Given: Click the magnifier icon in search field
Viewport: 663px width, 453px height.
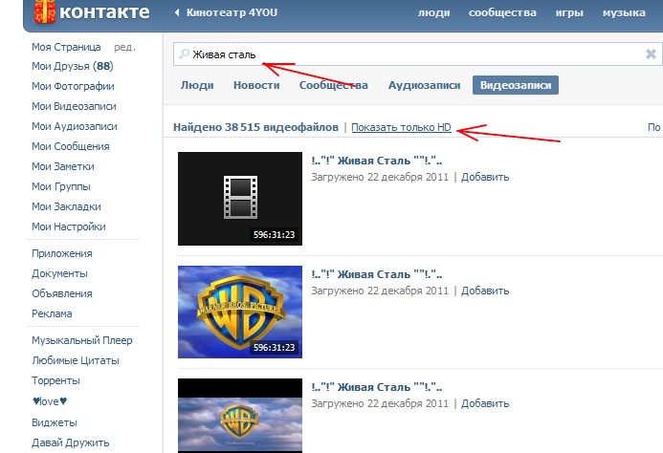Looking at the screenshot, I should click(x=185, y=54).
